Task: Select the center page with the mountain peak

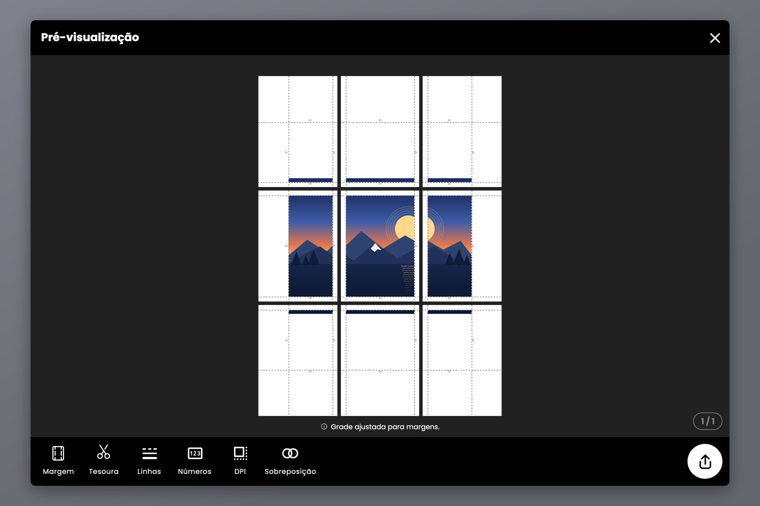Action: [380, 246]
